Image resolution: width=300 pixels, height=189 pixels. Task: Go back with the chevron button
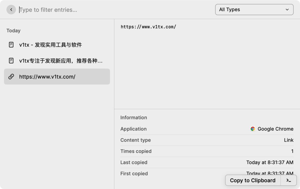point(11,10)
